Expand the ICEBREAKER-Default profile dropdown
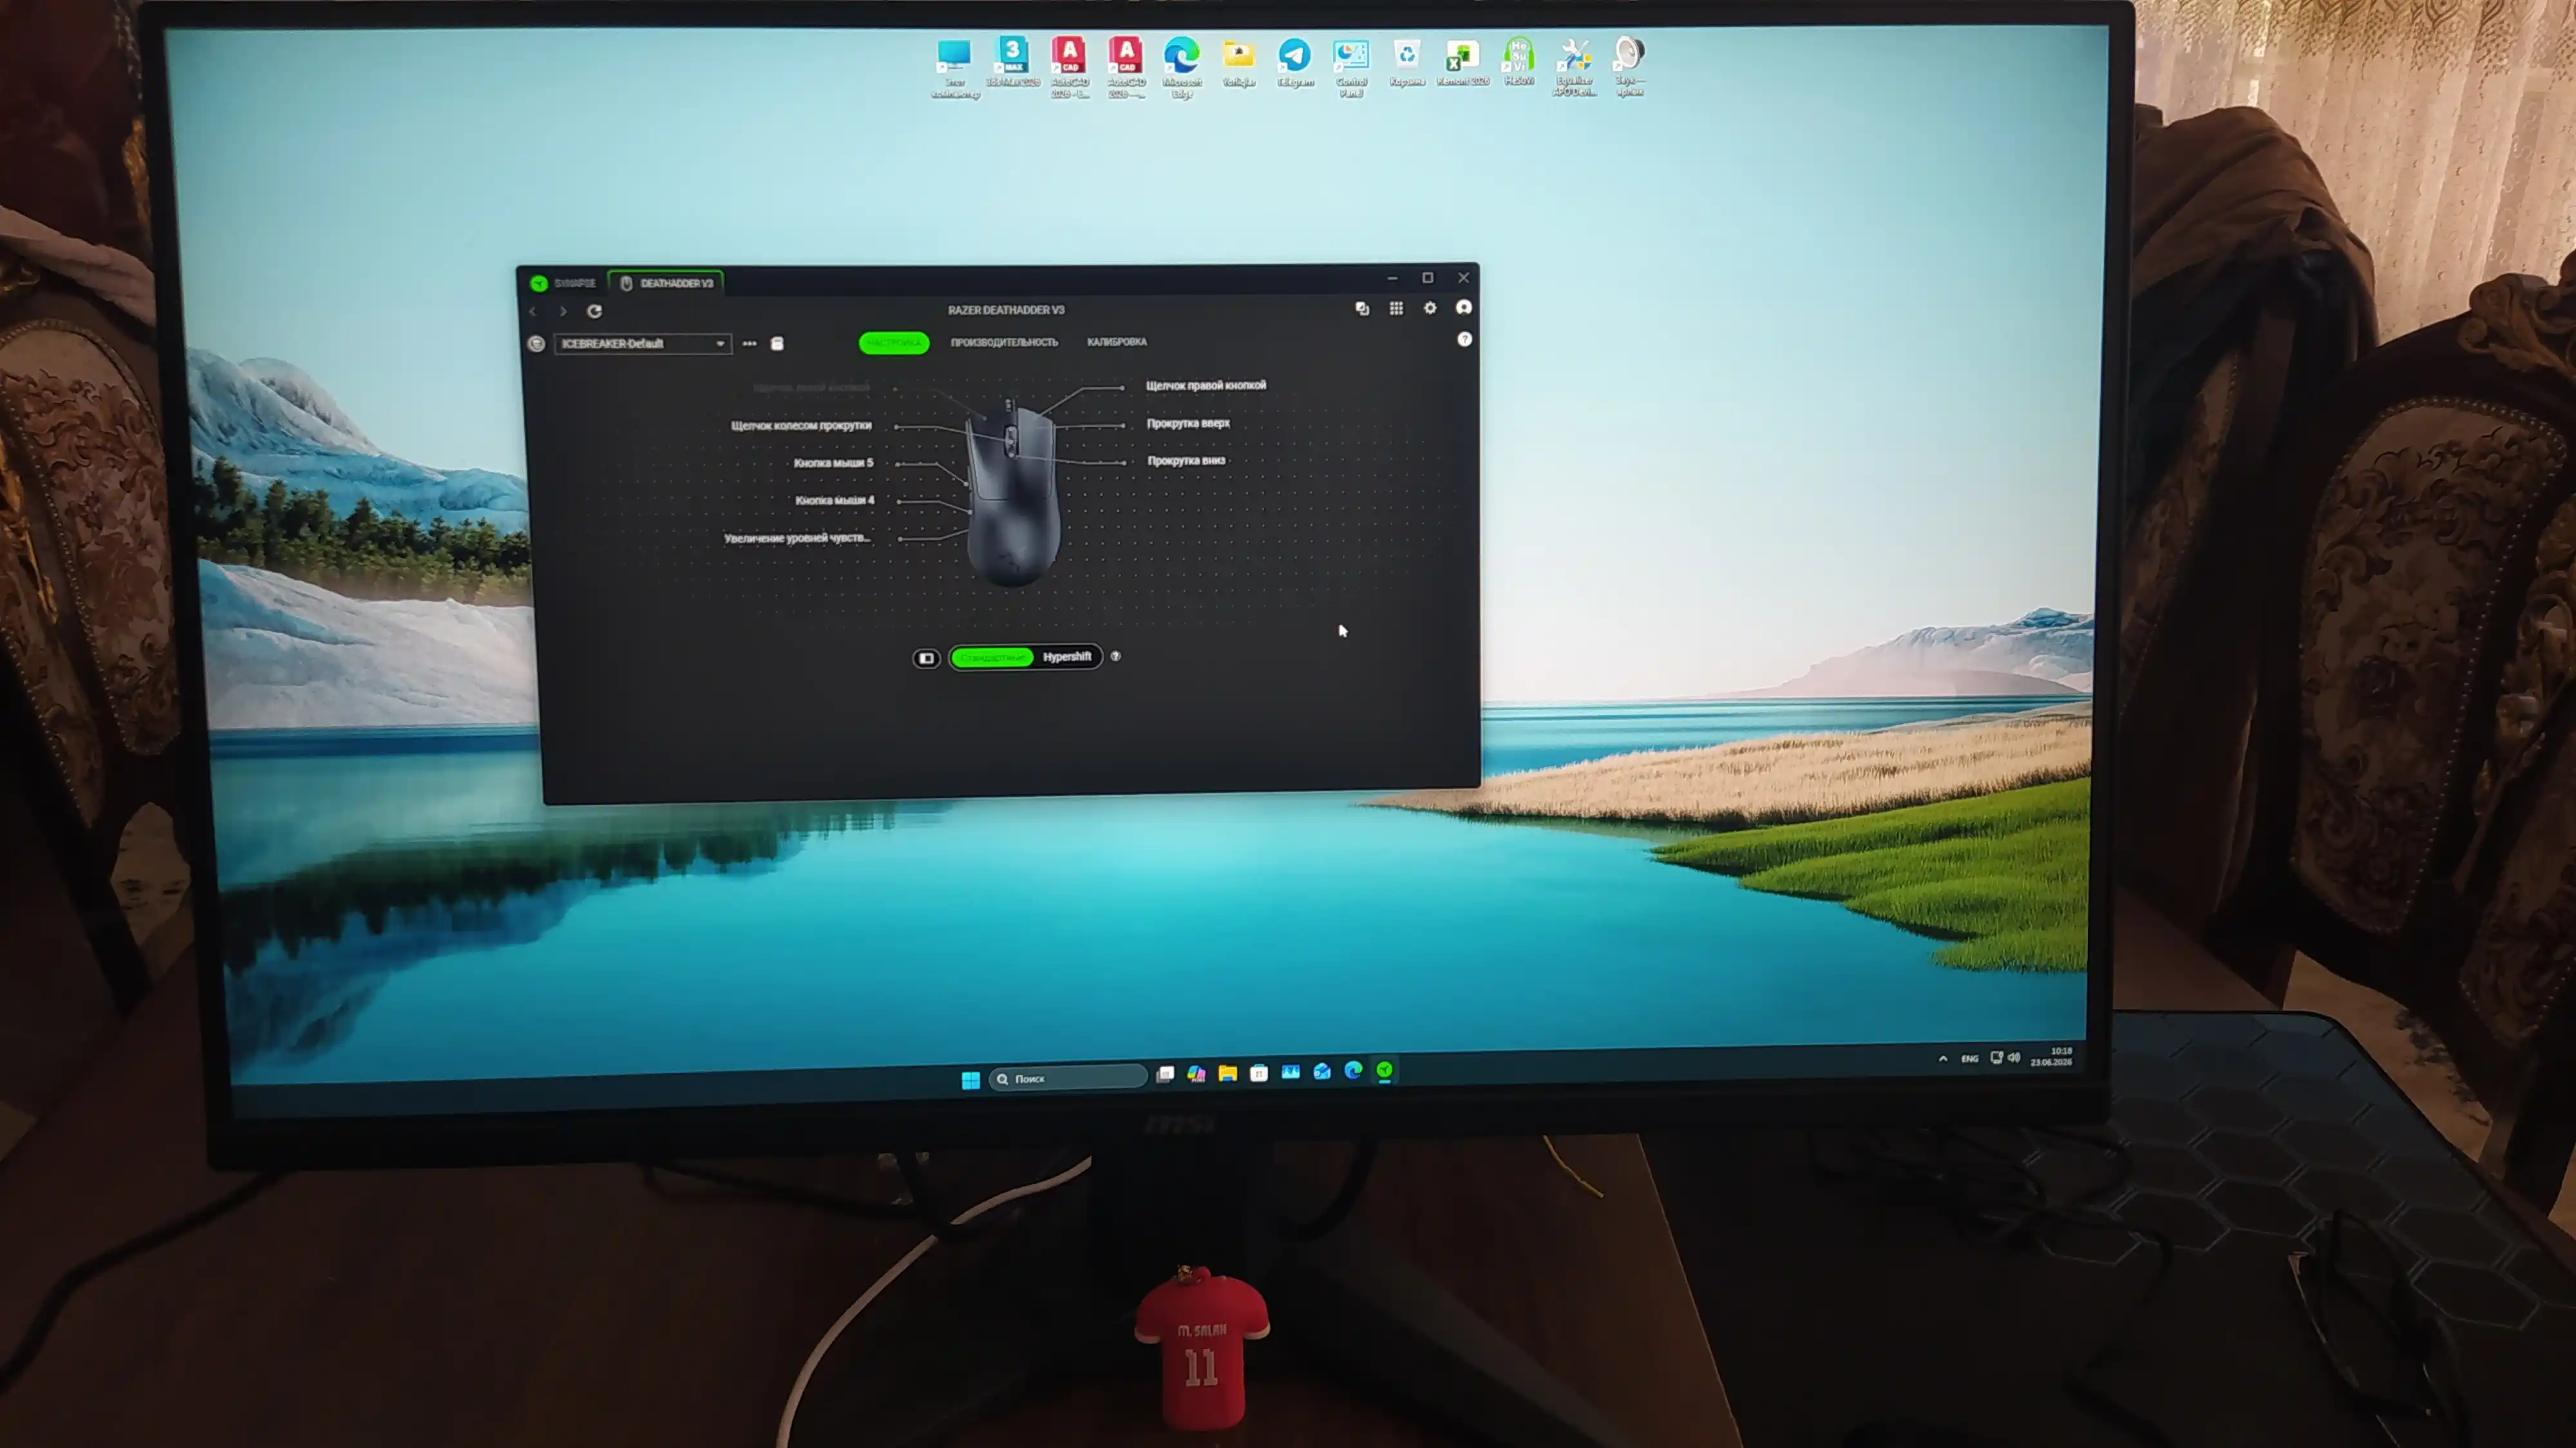Screen dimensions: 2576x1448 [642, 343]
